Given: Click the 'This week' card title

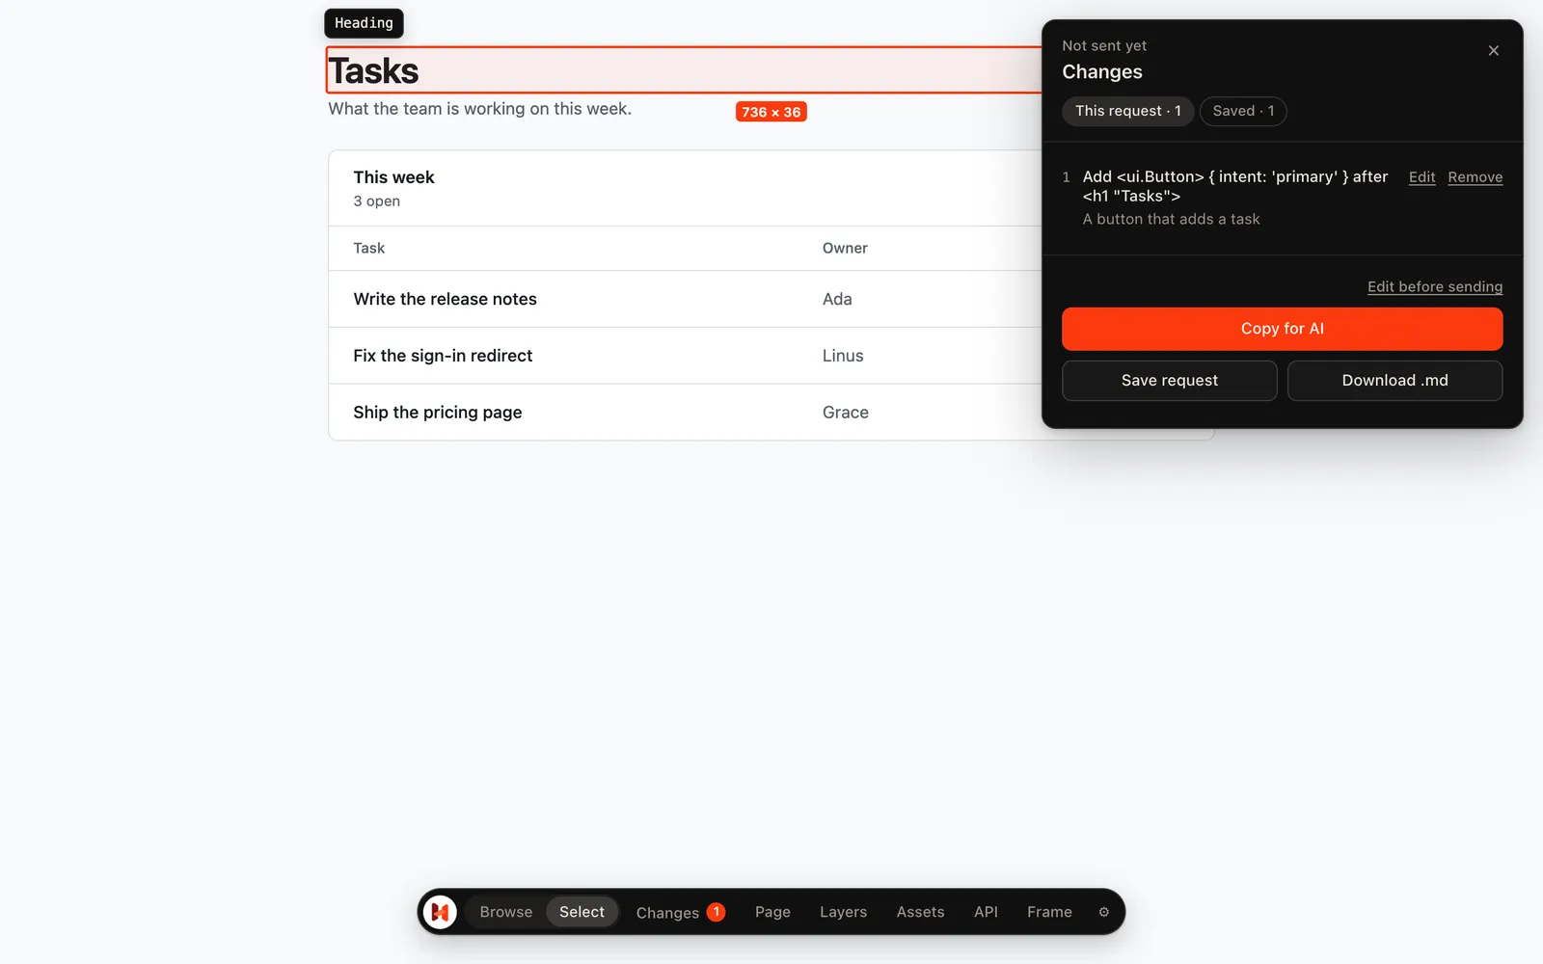Looking at the screenshot, I should pos(393,177).
